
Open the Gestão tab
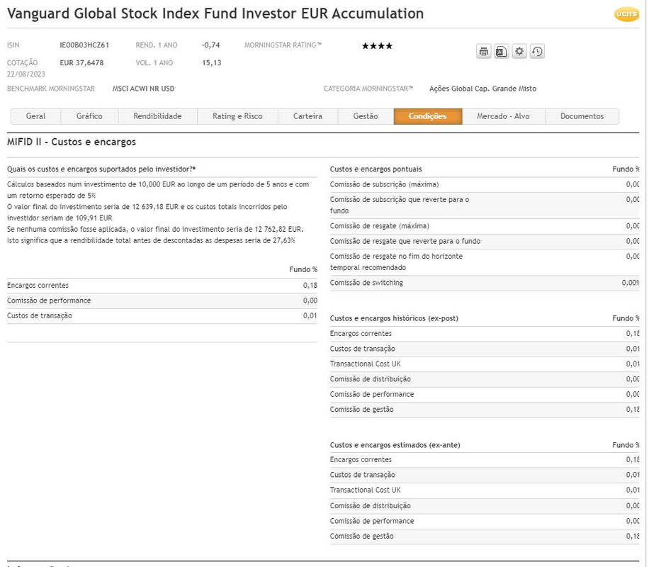[x=366, y=116]
